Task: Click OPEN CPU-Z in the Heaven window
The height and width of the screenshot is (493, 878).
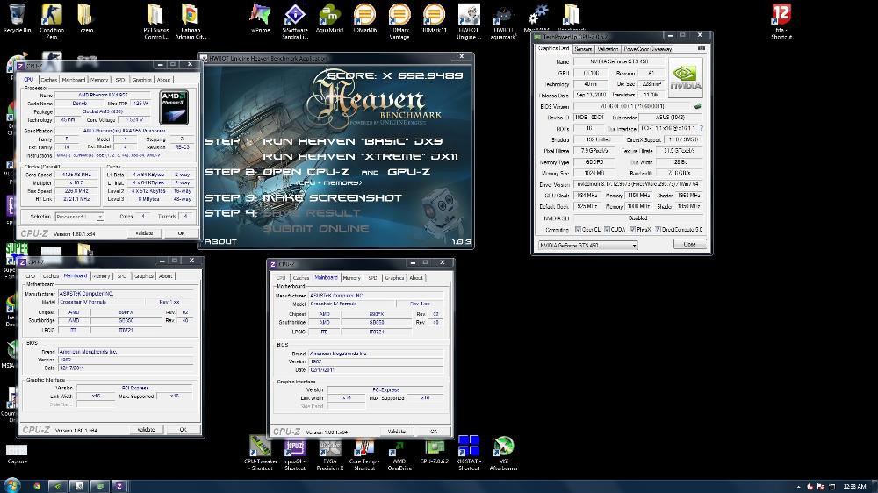Action: 306,172
